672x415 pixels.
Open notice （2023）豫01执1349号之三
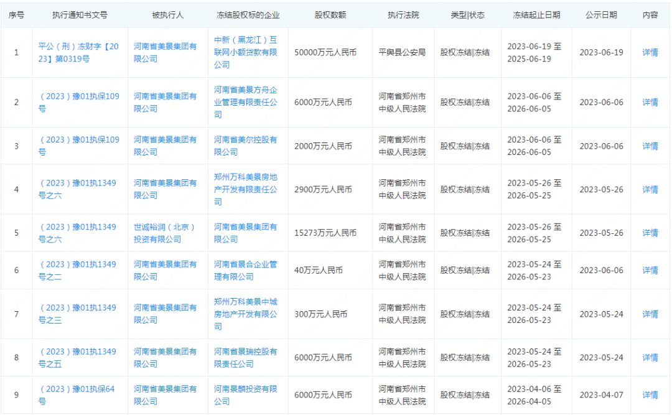coord(77,314)
